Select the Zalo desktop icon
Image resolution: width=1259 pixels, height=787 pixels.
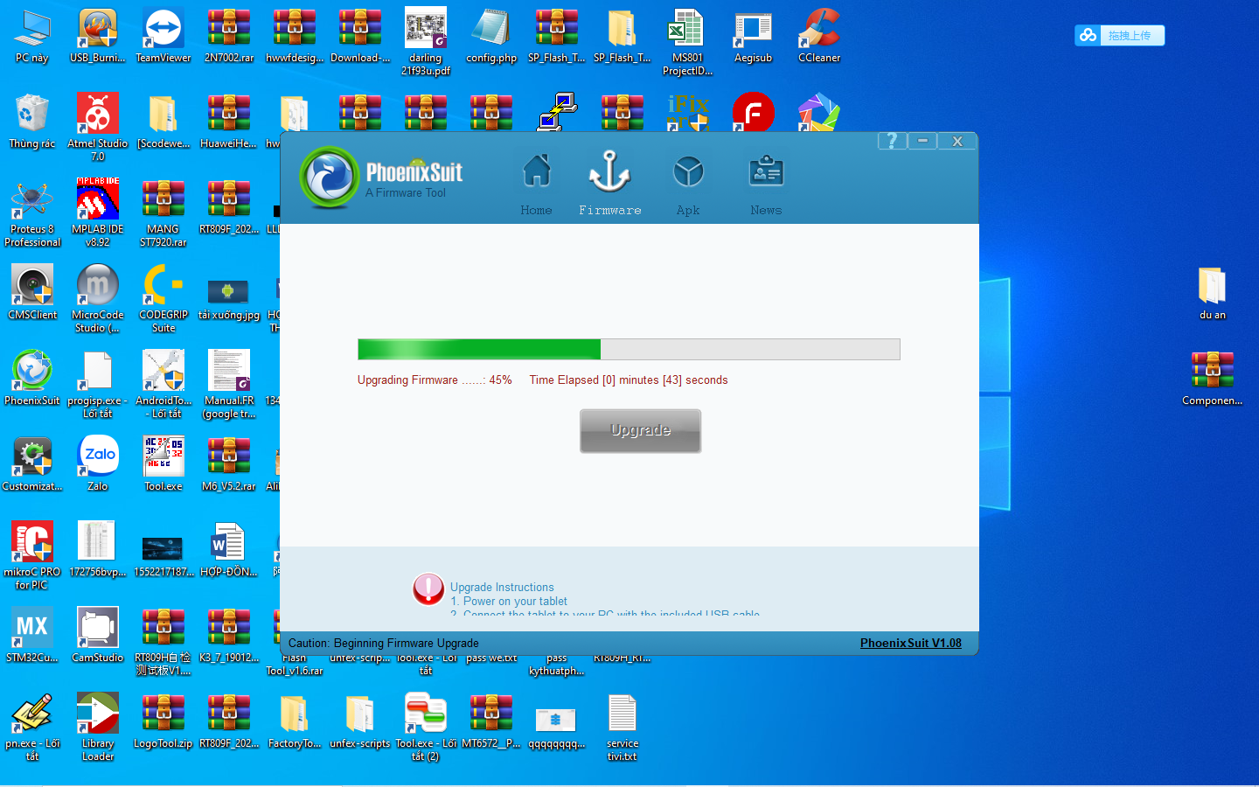point(98,464)
